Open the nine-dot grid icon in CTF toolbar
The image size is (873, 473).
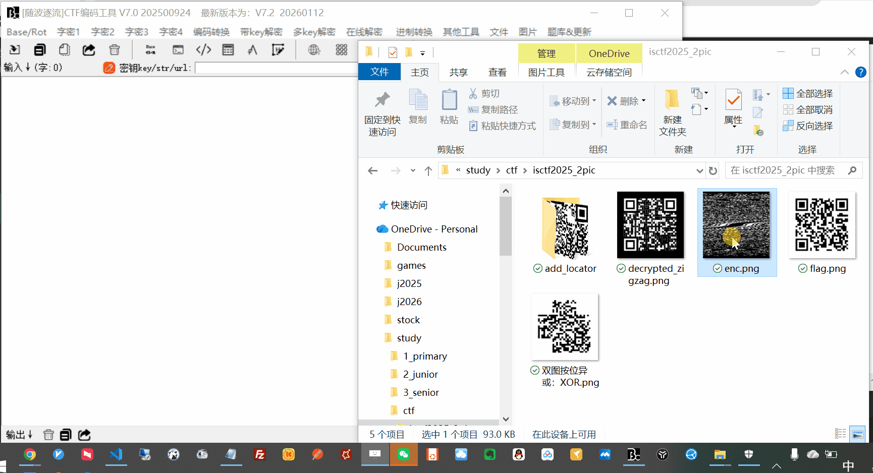342,49
